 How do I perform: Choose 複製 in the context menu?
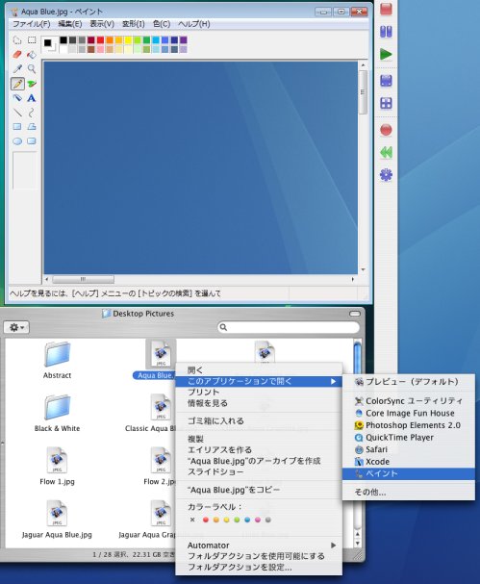[x=259, y=439]
